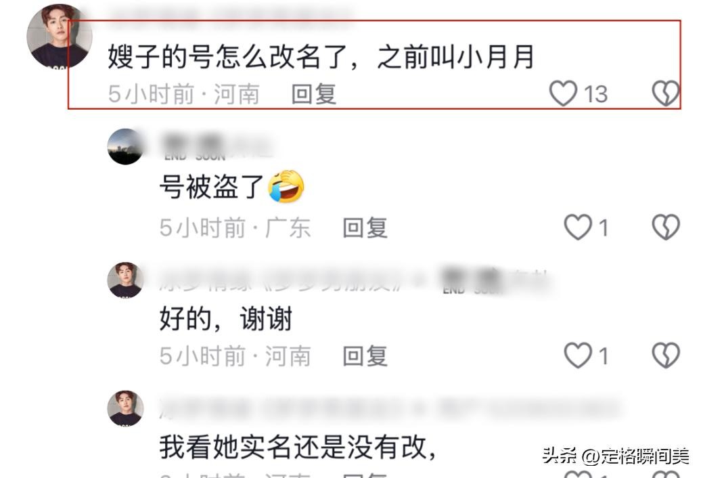This screenshot has height=478, width=703.
Task: Open the landscape avatar of 广东 replier
Action: point(126,146)
